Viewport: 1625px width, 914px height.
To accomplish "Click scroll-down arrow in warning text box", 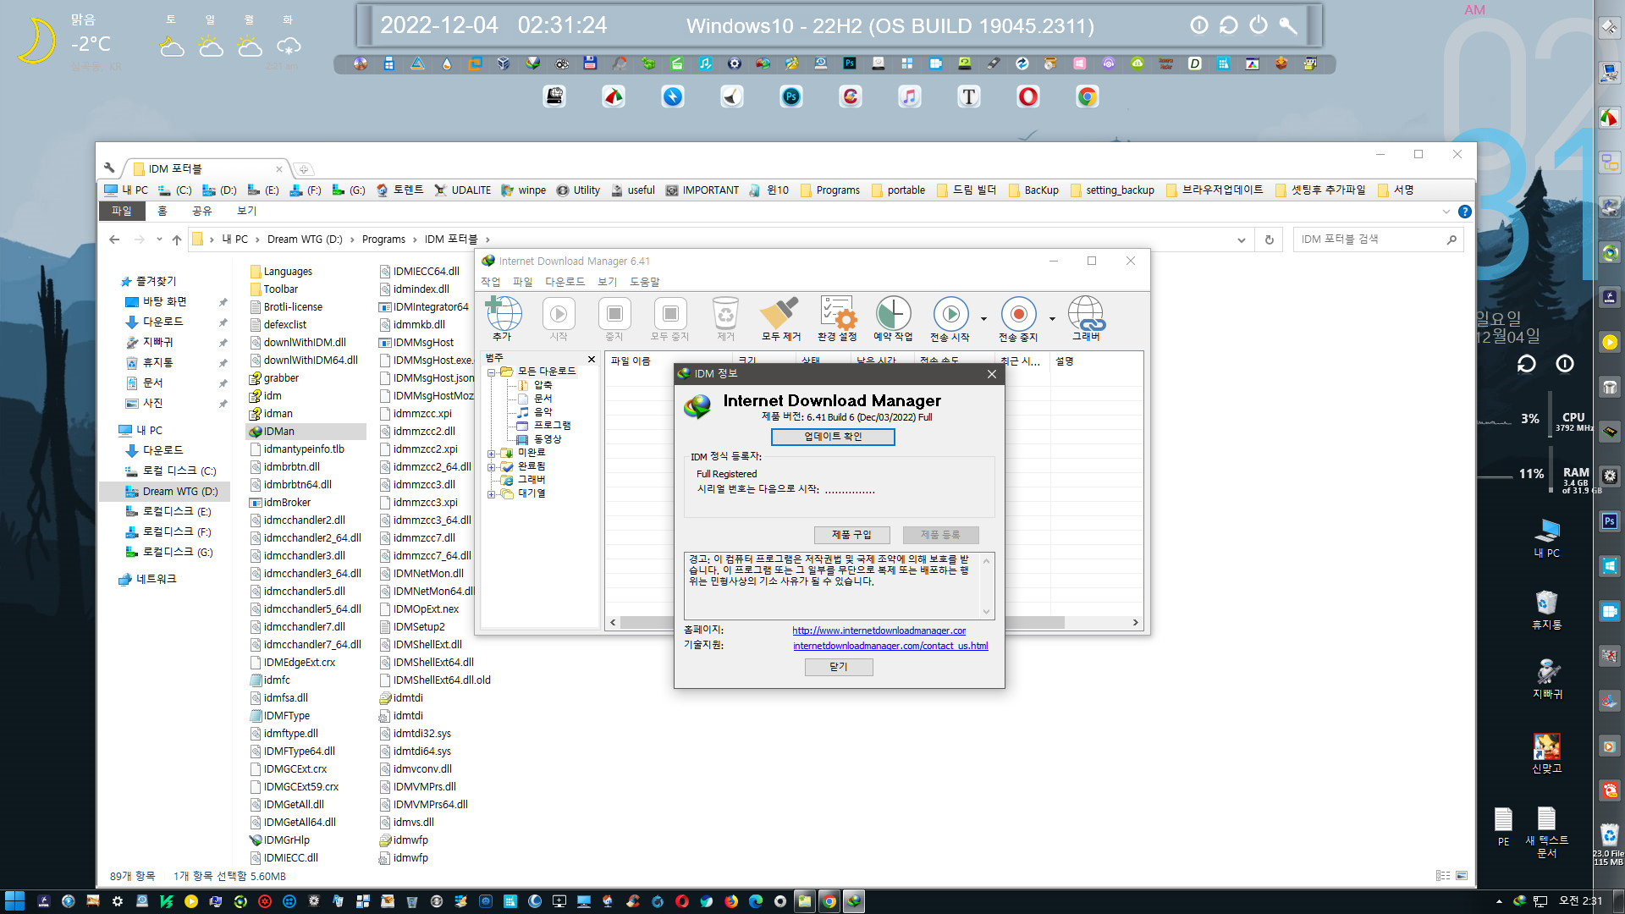I will pyautogui.click(x=986, y=612).
